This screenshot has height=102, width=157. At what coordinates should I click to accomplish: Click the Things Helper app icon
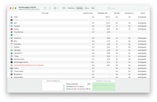point(12,71)
